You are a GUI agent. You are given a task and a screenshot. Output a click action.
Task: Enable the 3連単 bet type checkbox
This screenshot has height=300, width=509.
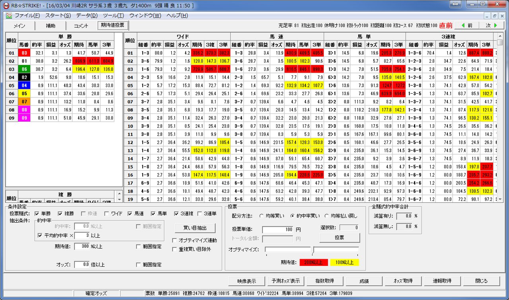200,213
